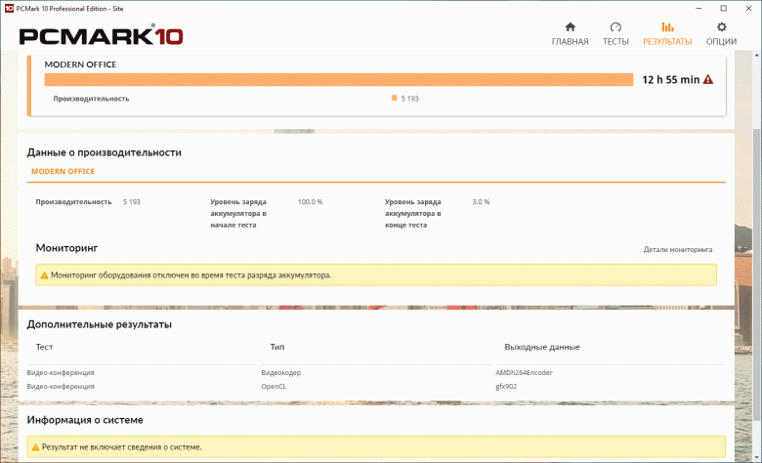Viewport: 762px width, 463px height.
Task: Open the ГЛАВНАЯ home icon
Action: point(571,26)
